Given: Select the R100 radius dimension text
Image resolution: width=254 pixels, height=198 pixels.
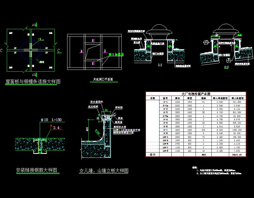Looking at the screenshot, I should 96,131.
